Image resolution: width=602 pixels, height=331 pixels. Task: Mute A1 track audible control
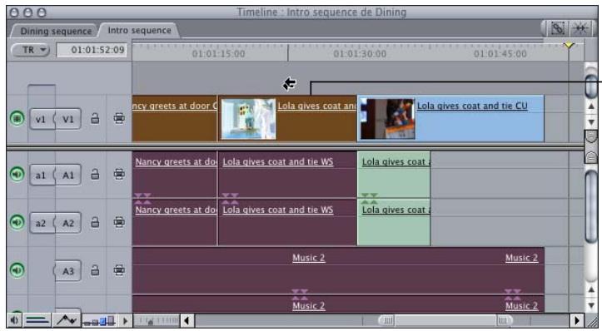click(17, 175)
